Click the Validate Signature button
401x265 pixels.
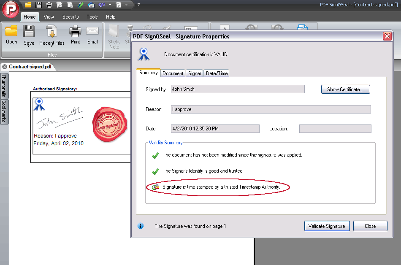point(327,226)
